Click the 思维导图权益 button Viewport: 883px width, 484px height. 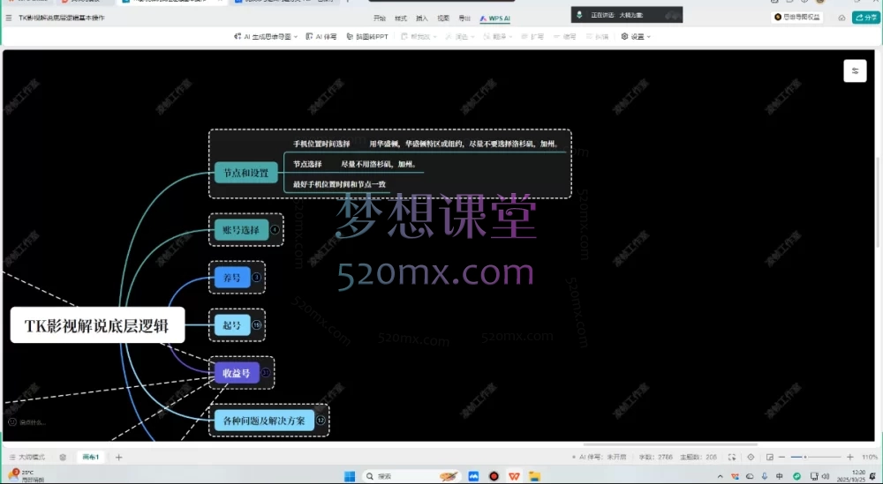pos(796,18)
